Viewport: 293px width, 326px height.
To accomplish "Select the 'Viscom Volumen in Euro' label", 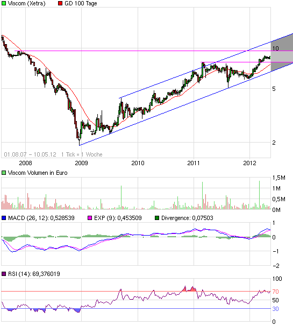I will (x=38, y=173).
